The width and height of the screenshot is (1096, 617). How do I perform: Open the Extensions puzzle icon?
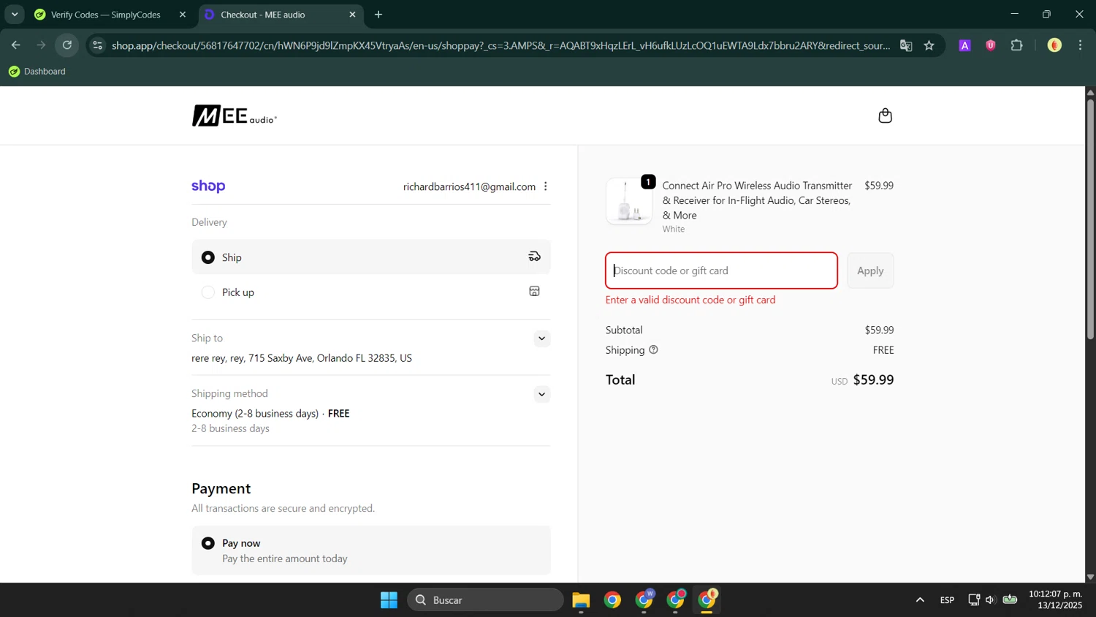pyautogui.click(x=1016, y=45)
